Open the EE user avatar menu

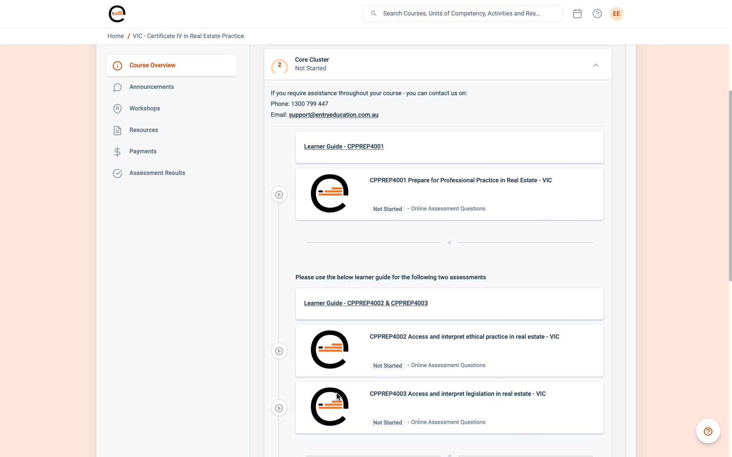point(616,14)
